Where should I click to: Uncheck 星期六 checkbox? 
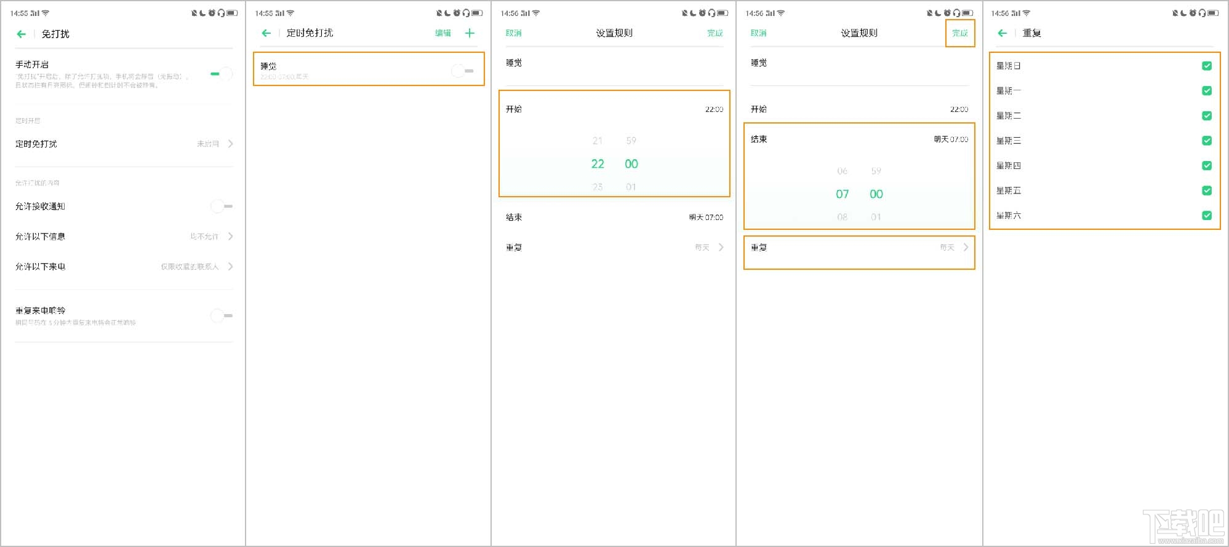click(1207, 215)
